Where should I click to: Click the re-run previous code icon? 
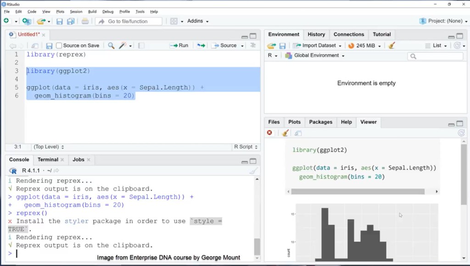pyautogui.click(x=201, y=45)
